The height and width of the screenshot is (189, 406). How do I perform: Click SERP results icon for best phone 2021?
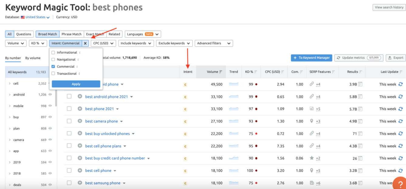click(360, 109)
